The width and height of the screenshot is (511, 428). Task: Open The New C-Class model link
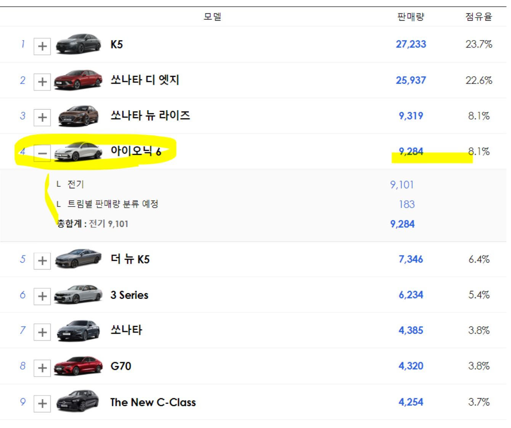coord(153,402)
